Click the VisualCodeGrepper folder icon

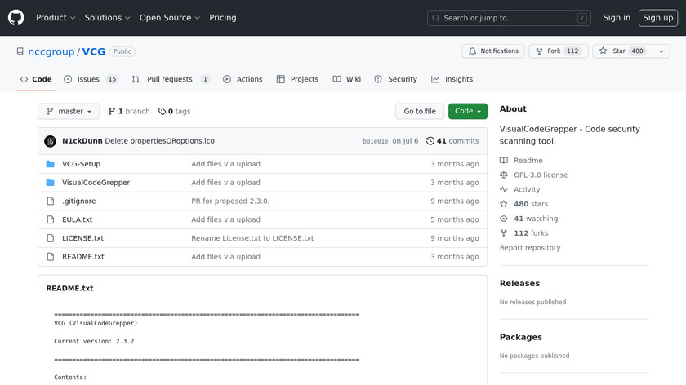(x=50, y=183)
